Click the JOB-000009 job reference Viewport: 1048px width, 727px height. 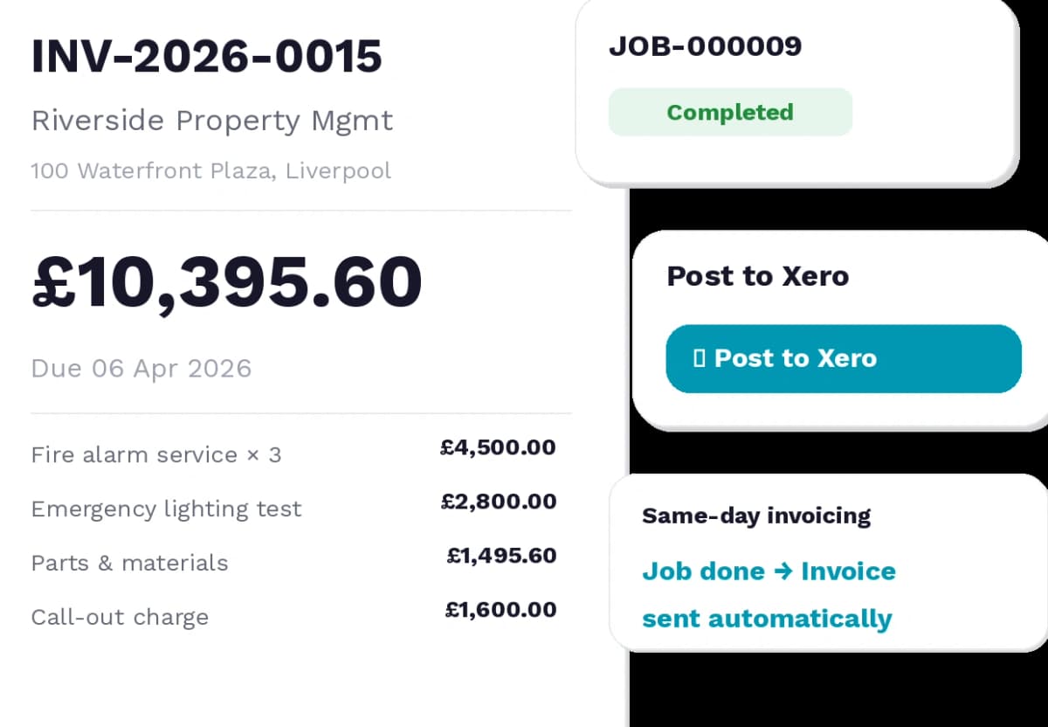[707, 47]
